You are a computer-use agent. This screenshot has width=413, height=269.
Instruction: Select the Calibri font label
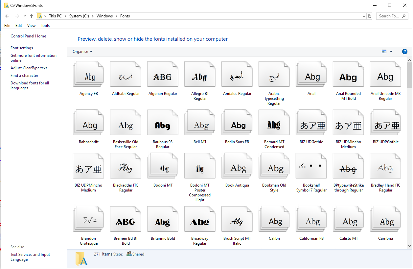pyautogui.click(x=274, y=238)
